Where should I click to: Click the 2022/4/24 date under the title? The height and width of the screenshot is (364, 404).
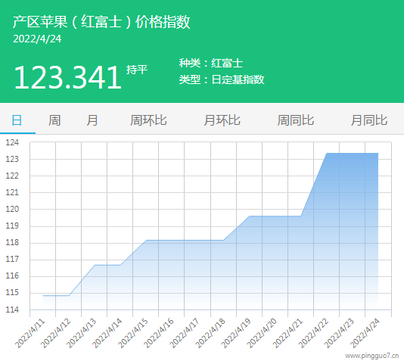pyautogui.click(x=37, y=39)
